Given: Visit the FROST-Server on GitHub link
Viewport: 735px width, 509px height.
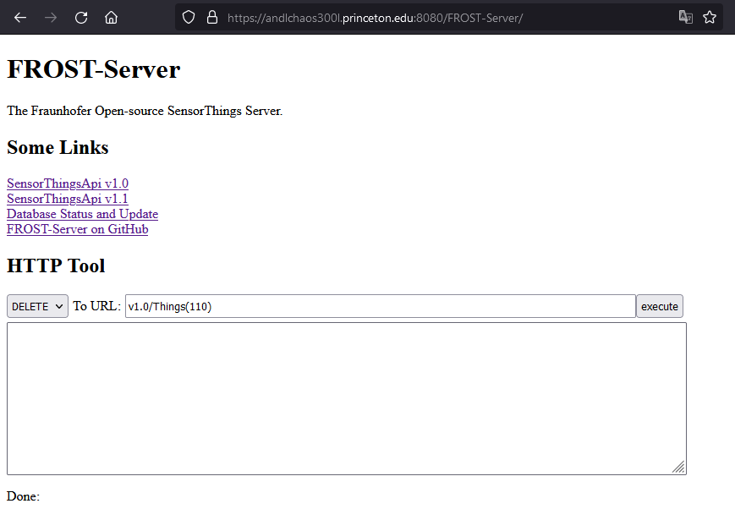Looking at the screenshot, I should point(77,229).
